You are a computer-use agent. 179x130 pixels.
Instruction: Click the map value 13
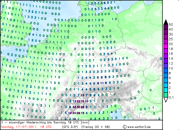tap(82, 95)
